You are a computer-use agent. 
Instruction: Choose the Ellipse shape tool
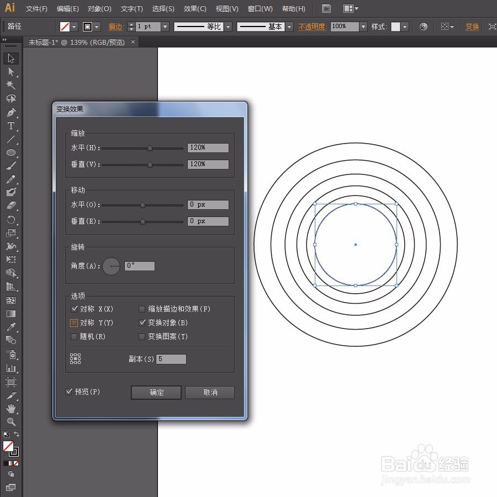(x=12, y=153)
